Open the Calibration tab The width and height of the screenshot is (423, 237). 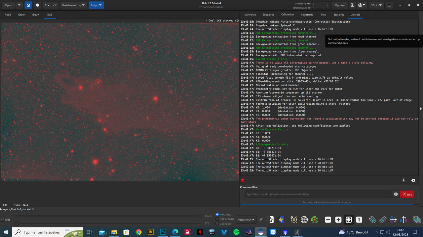pyautogui.click(x=288, y=15)
